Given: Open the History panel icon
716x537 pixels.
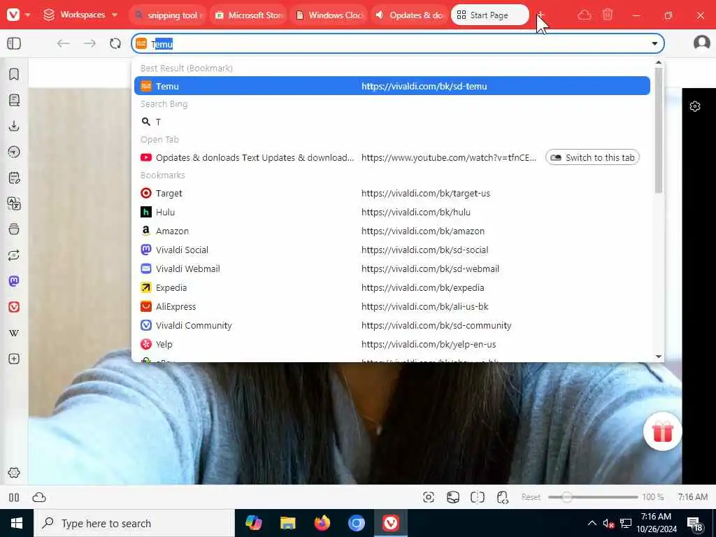Looking at the screenshot, I should point(14,152).
